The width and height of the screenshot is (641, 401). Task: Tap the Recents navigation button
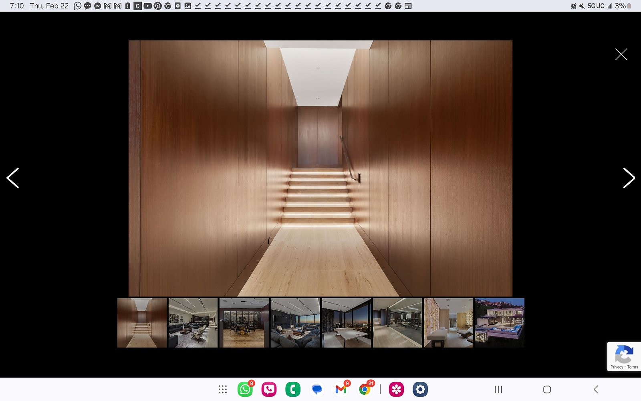pos(498,389)
